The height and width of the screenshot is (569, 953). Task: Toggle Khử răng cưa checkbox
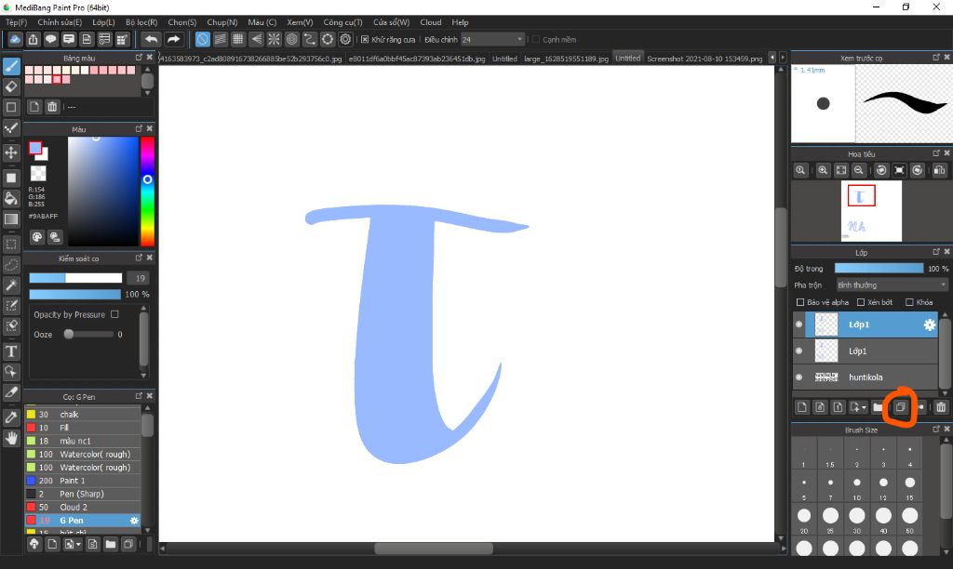[365, 39]
